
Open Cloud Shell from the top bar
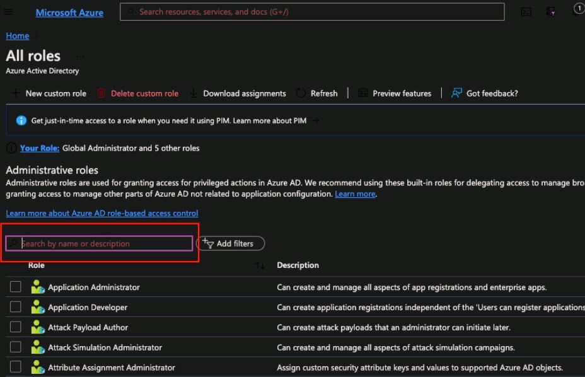(526, 11)
